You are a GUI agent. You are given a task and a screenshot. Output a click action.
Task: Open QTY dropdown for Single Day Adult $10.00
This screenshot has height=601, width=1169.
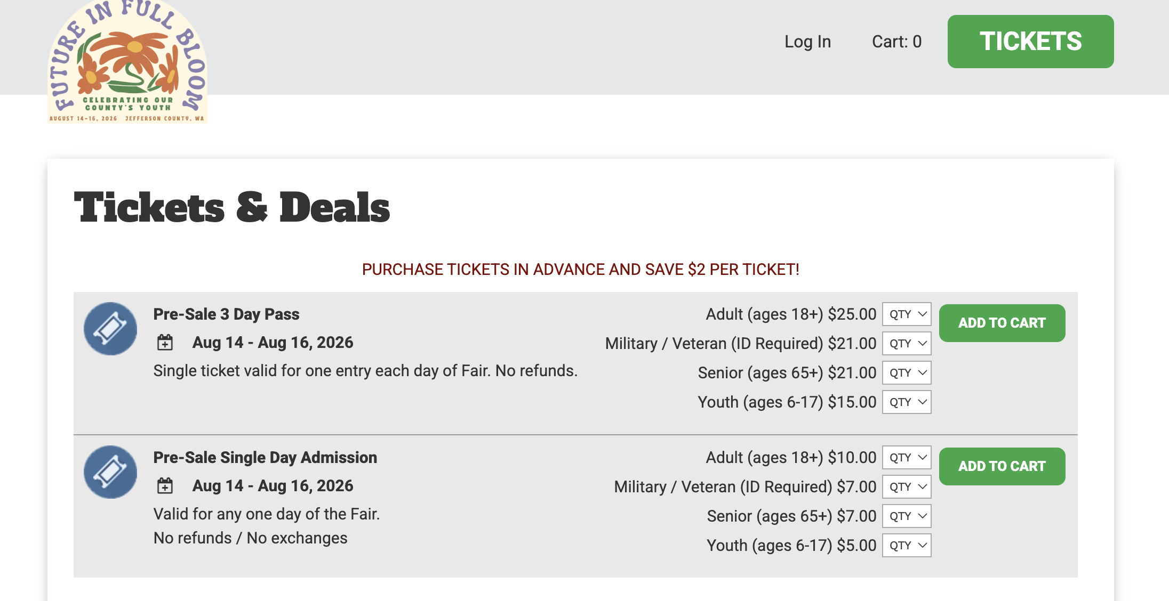[907, 458]
